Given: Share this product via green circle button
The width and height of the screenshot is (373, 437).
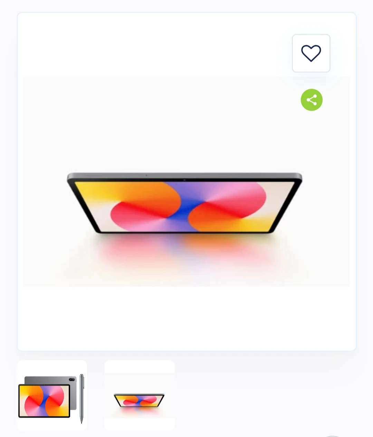Looking at the screenshot, I should [312, 100].
